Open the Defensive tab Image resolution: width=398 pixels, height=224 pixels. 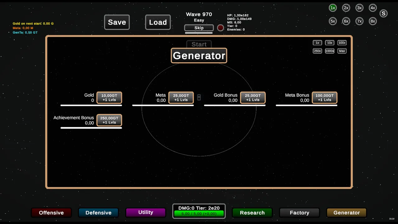99,213
